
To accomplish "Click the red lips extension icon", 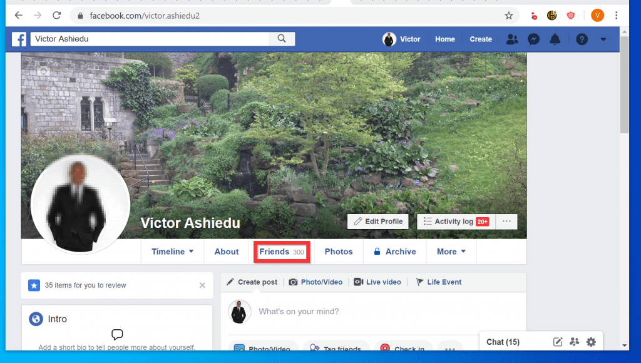I will click(534, 16).
